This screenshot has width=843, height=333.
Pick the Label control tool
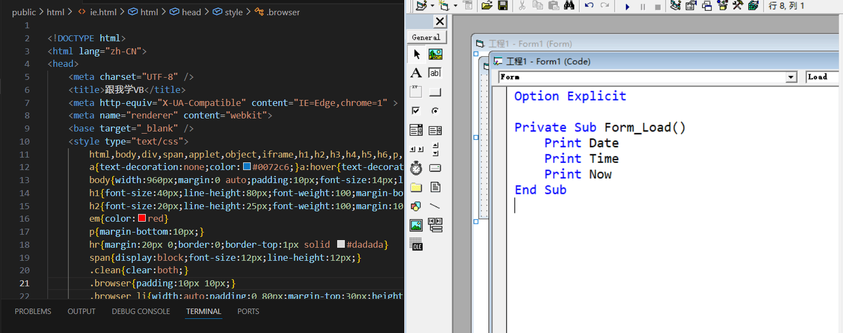[x=417, y=73]
